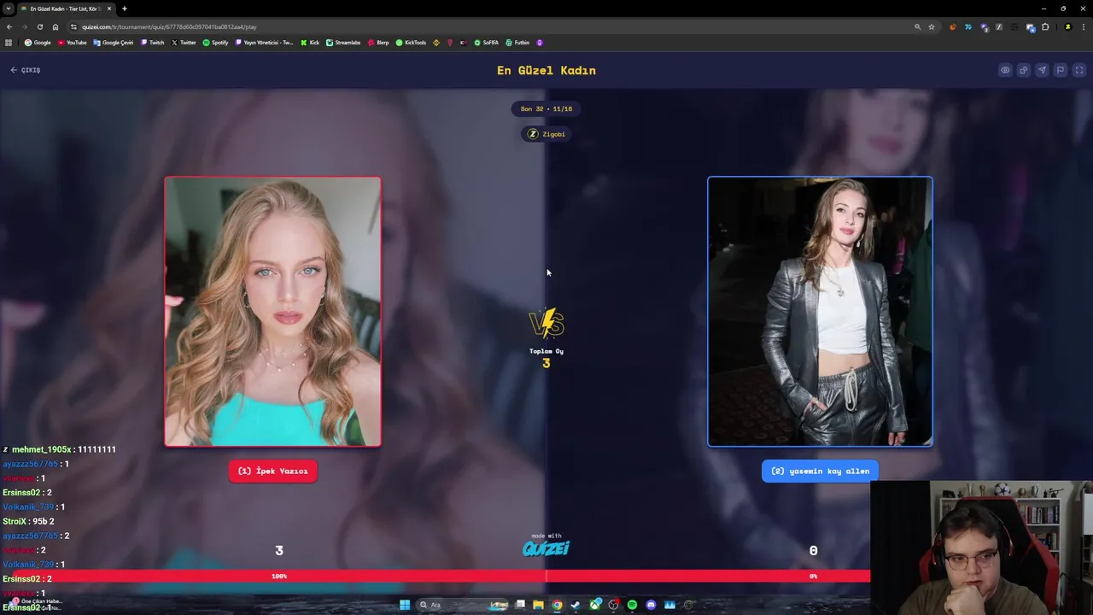Click the paper plane share icon
This screenshot has width=1093, height=615.
point(1042,70)
